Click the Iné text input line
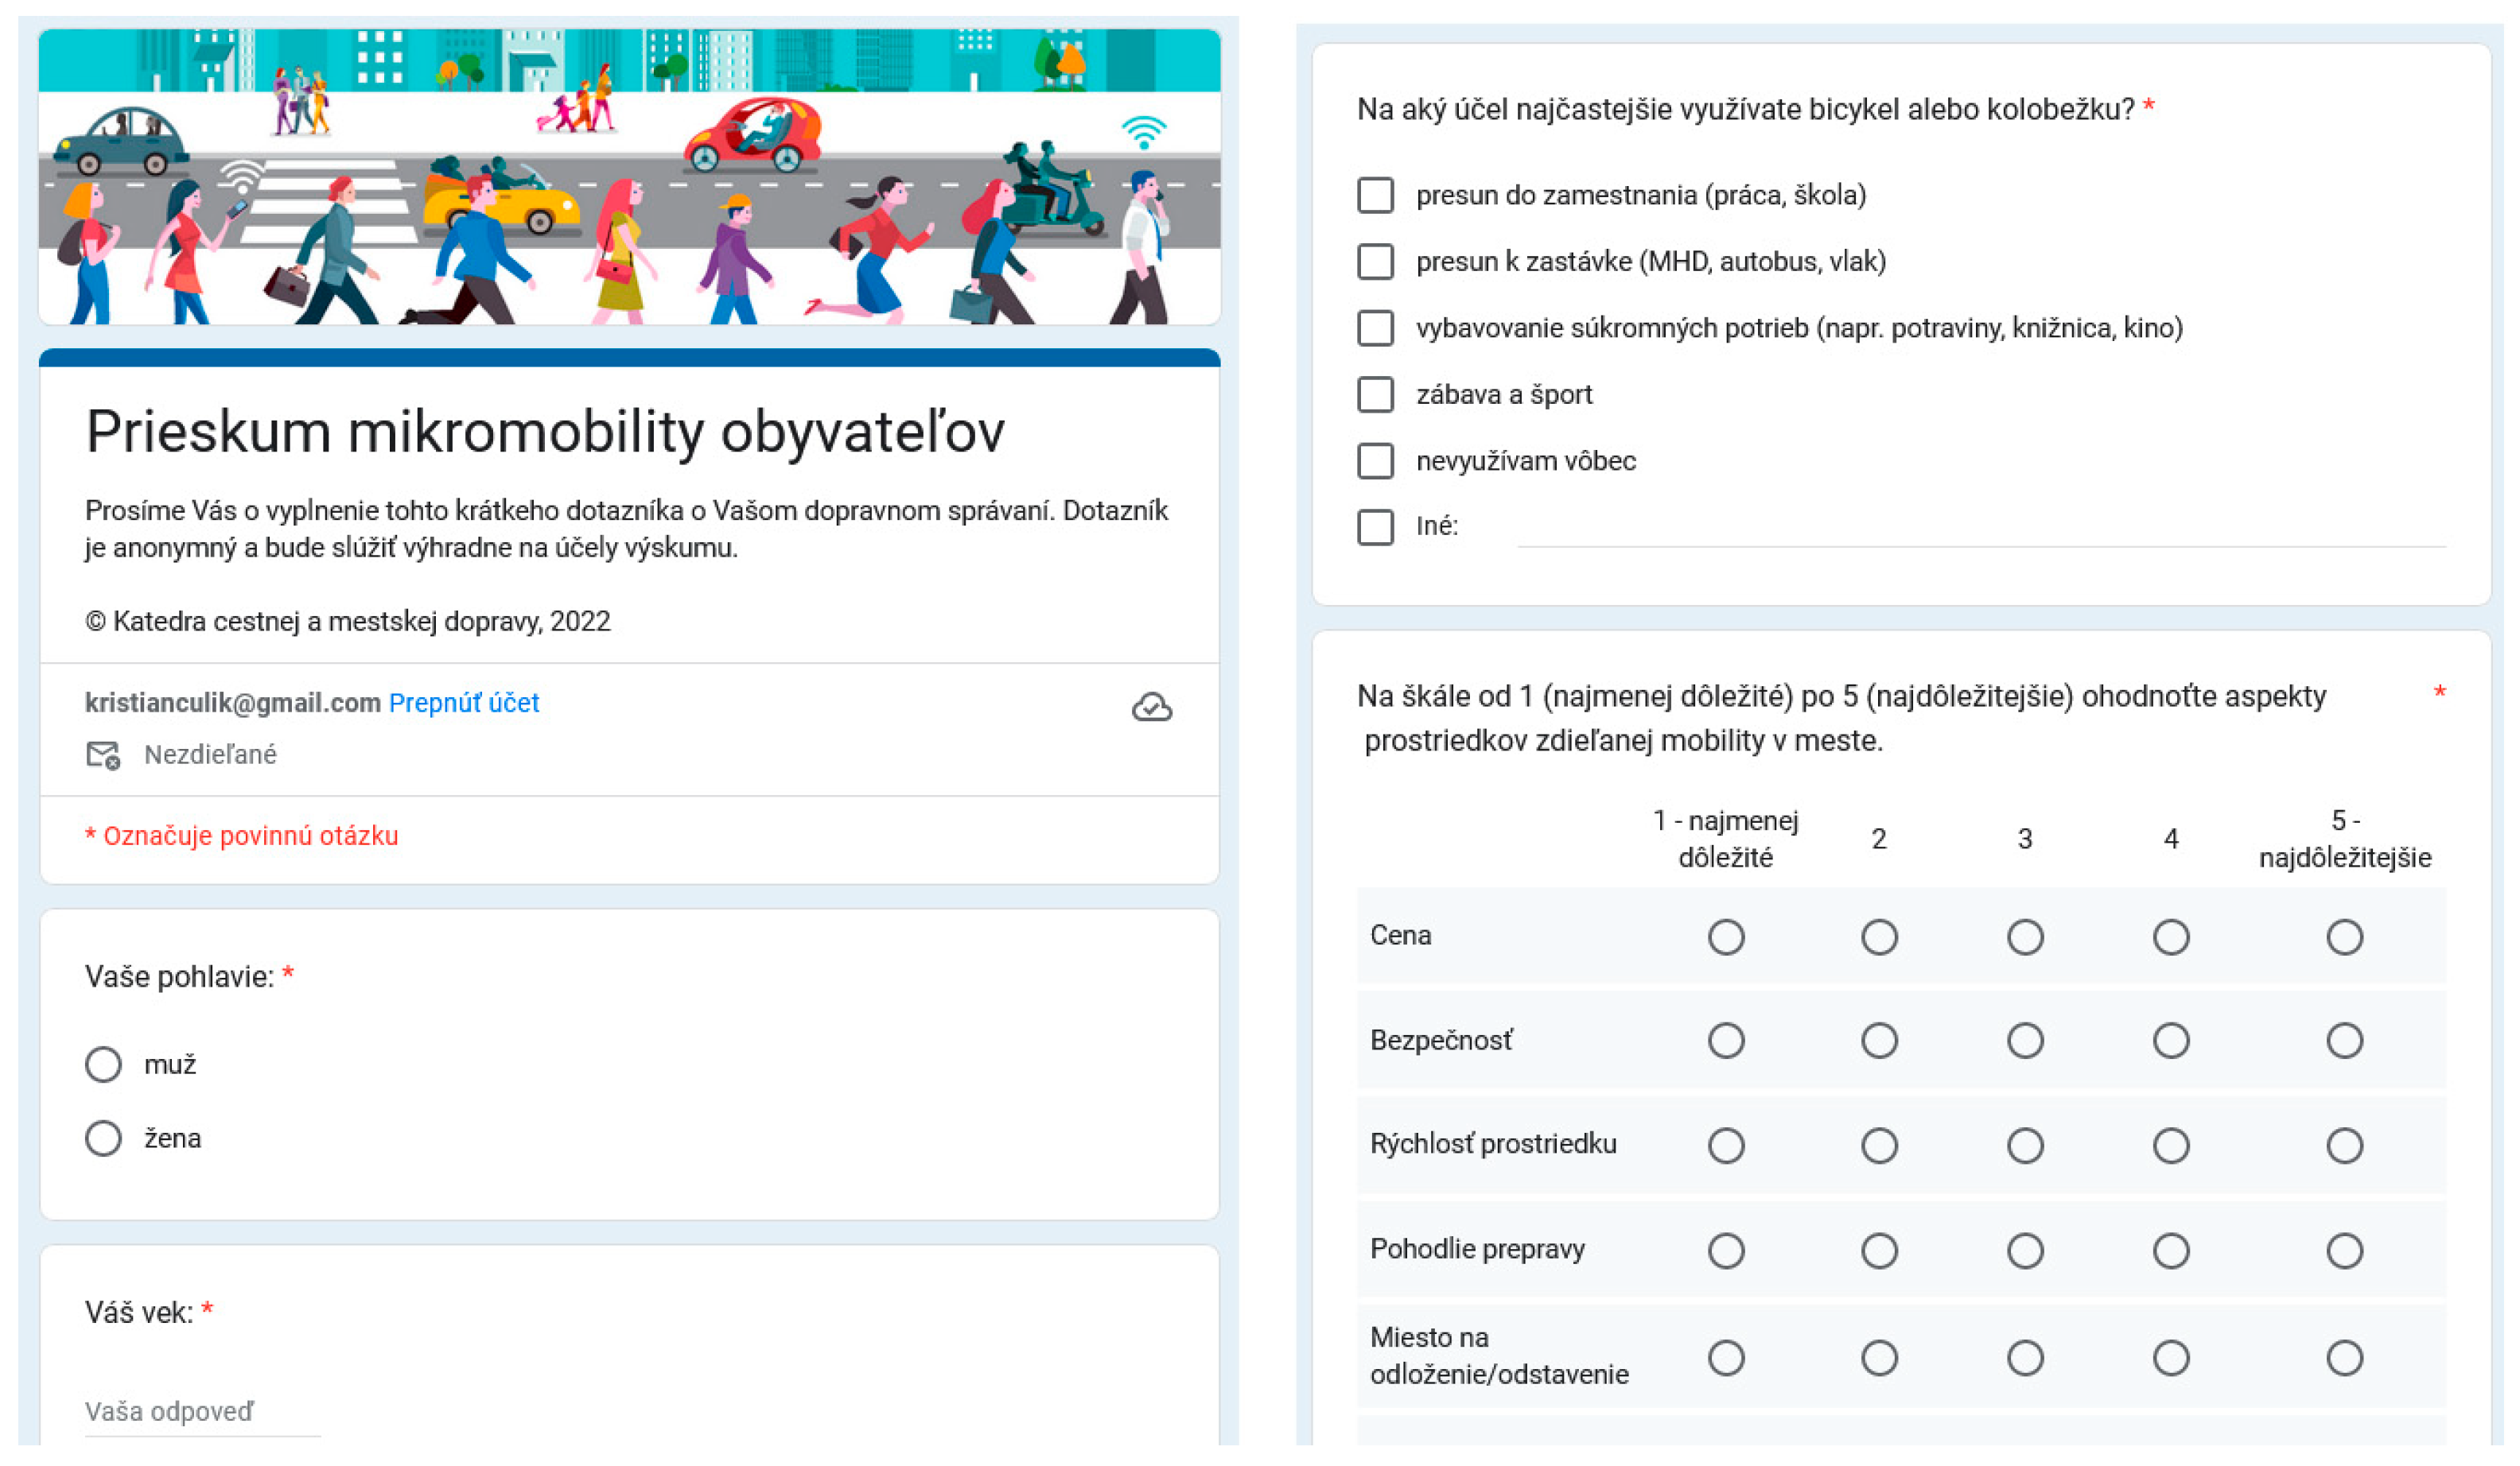 (x=1980, y=529)
